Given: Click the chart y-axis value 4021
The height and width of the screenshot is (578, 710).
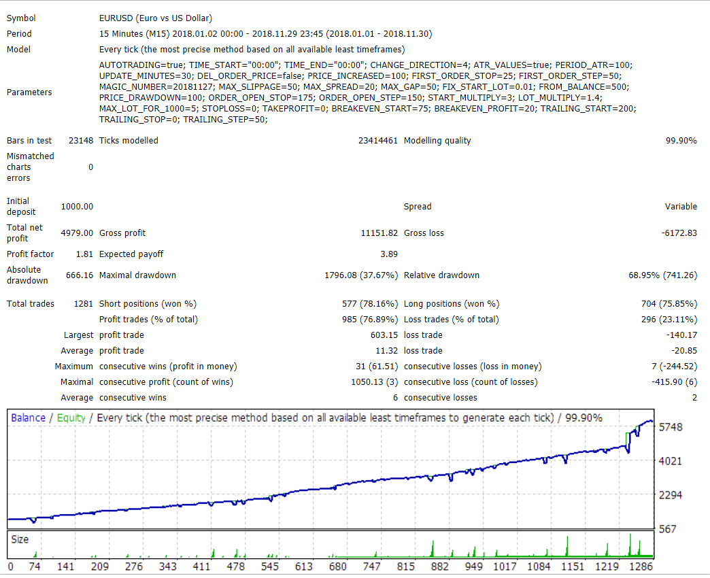Looking at the screenshot, I should (x=670, y=461).
